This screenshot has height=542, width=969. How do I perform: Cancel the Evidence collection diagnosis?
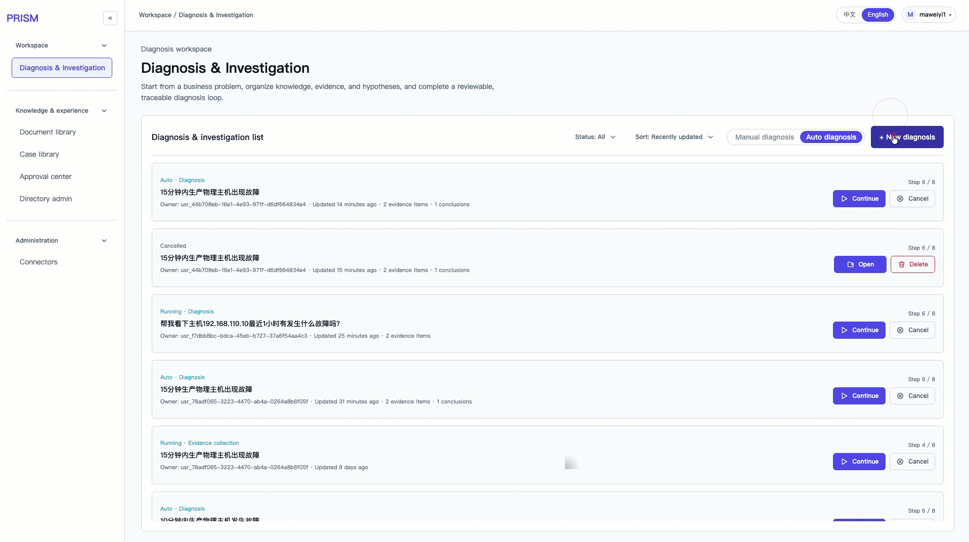pos(912,462)
